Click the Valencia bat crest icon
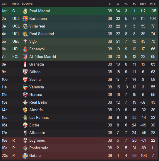This screenshot has height=161, width=159. [x=25, y=87]
